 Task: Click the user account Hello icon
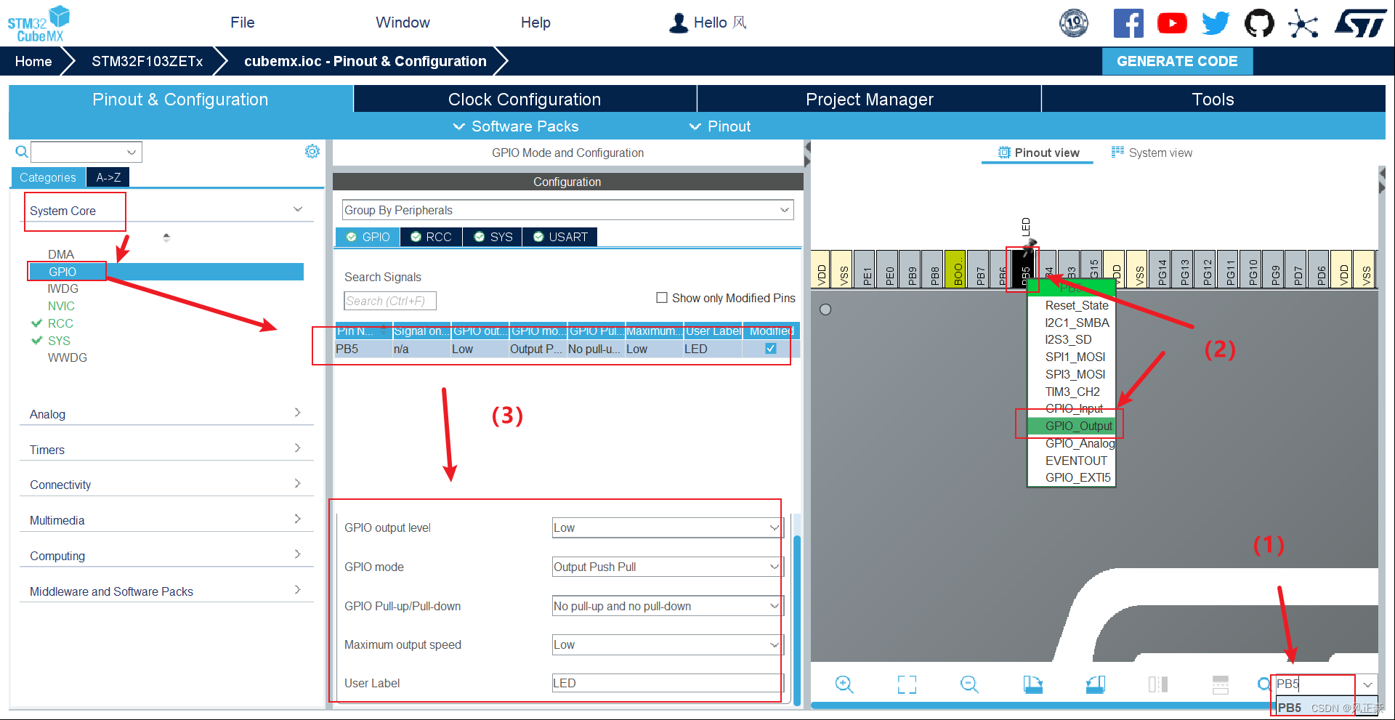(679, 23)
